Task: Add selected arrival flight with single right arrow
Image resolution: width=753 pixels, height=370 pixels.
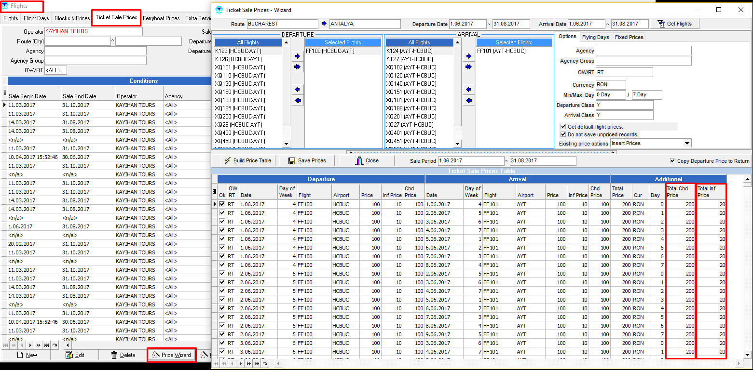Action: coord(468,56)
